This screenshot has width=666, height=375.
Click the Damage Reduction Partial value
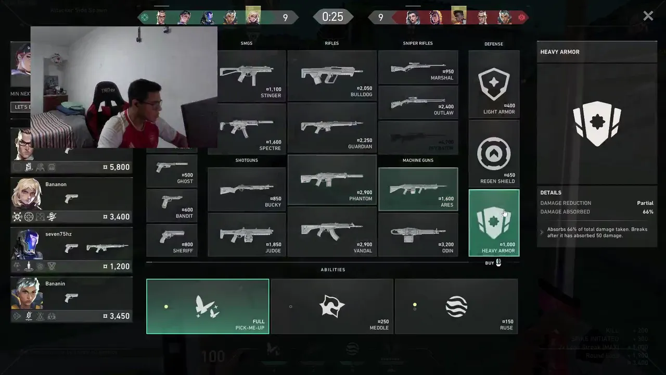click(x=645, y=203)
